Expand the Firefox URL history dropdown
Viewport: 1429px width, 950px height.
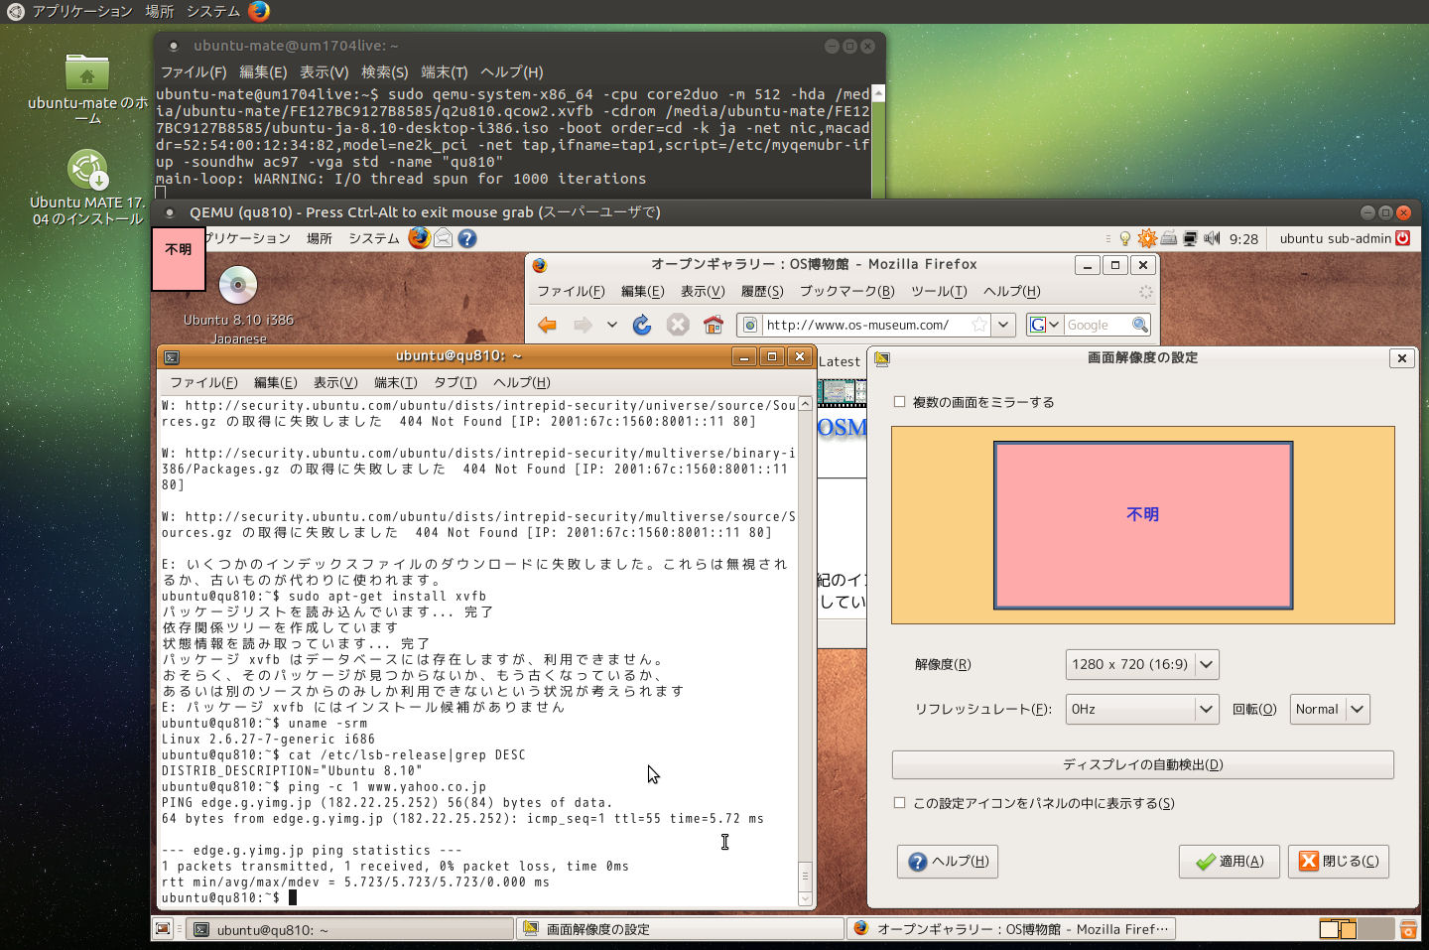[x=1003, y=325]
